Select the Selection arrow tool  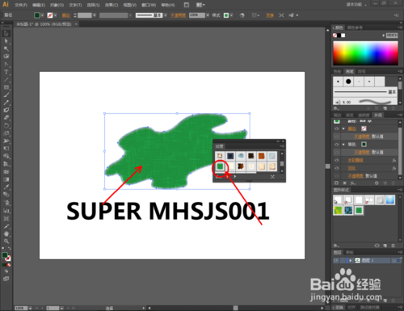(x=6, y=33)
